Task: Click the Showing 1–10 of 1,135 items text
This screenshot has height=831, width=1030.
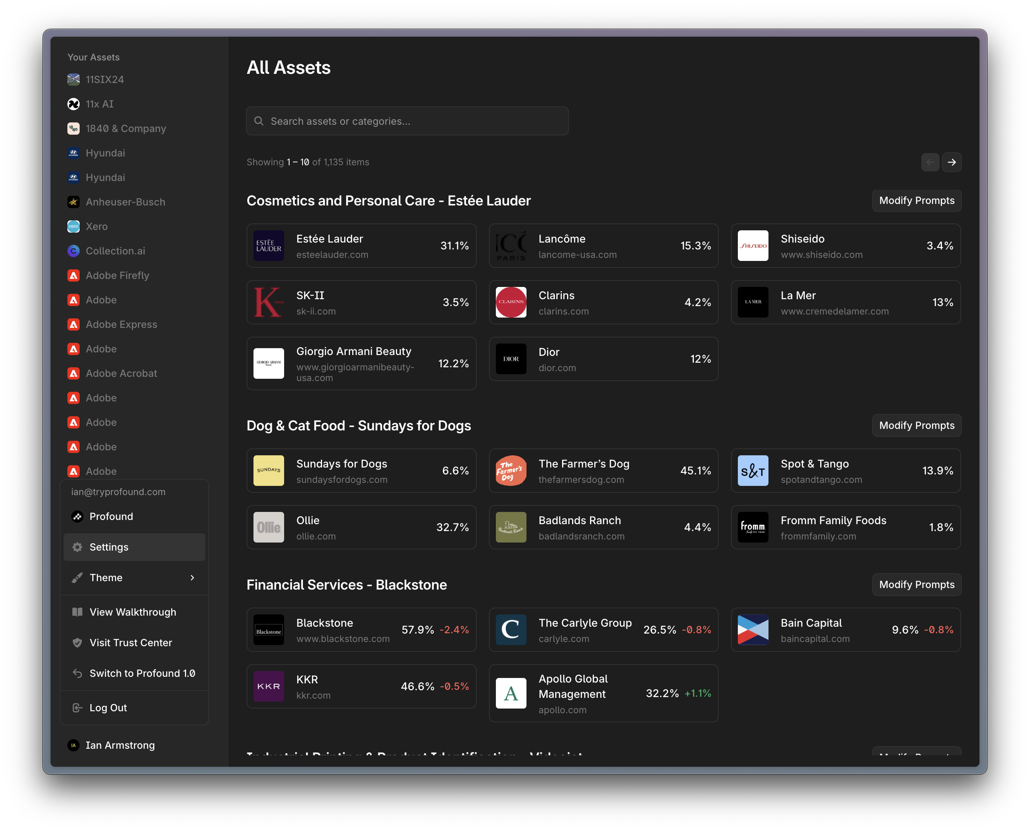Action: click(x=307, y=162)
